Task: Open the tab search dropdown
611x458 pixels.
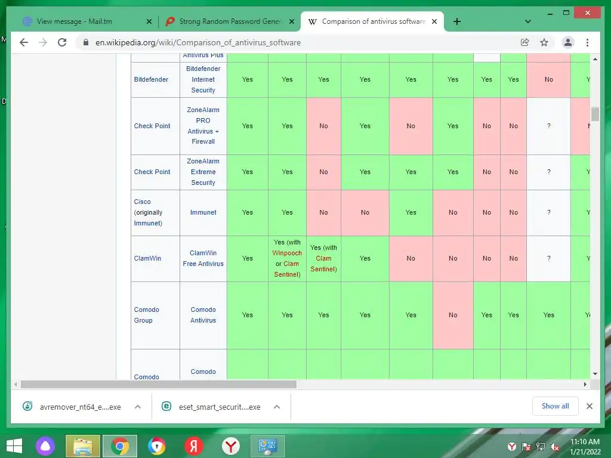Action: tap(528, 21)
